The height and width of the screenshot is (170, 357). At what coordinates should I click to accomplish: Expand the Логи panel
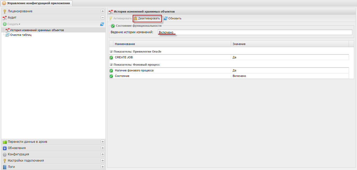point(103,167)
